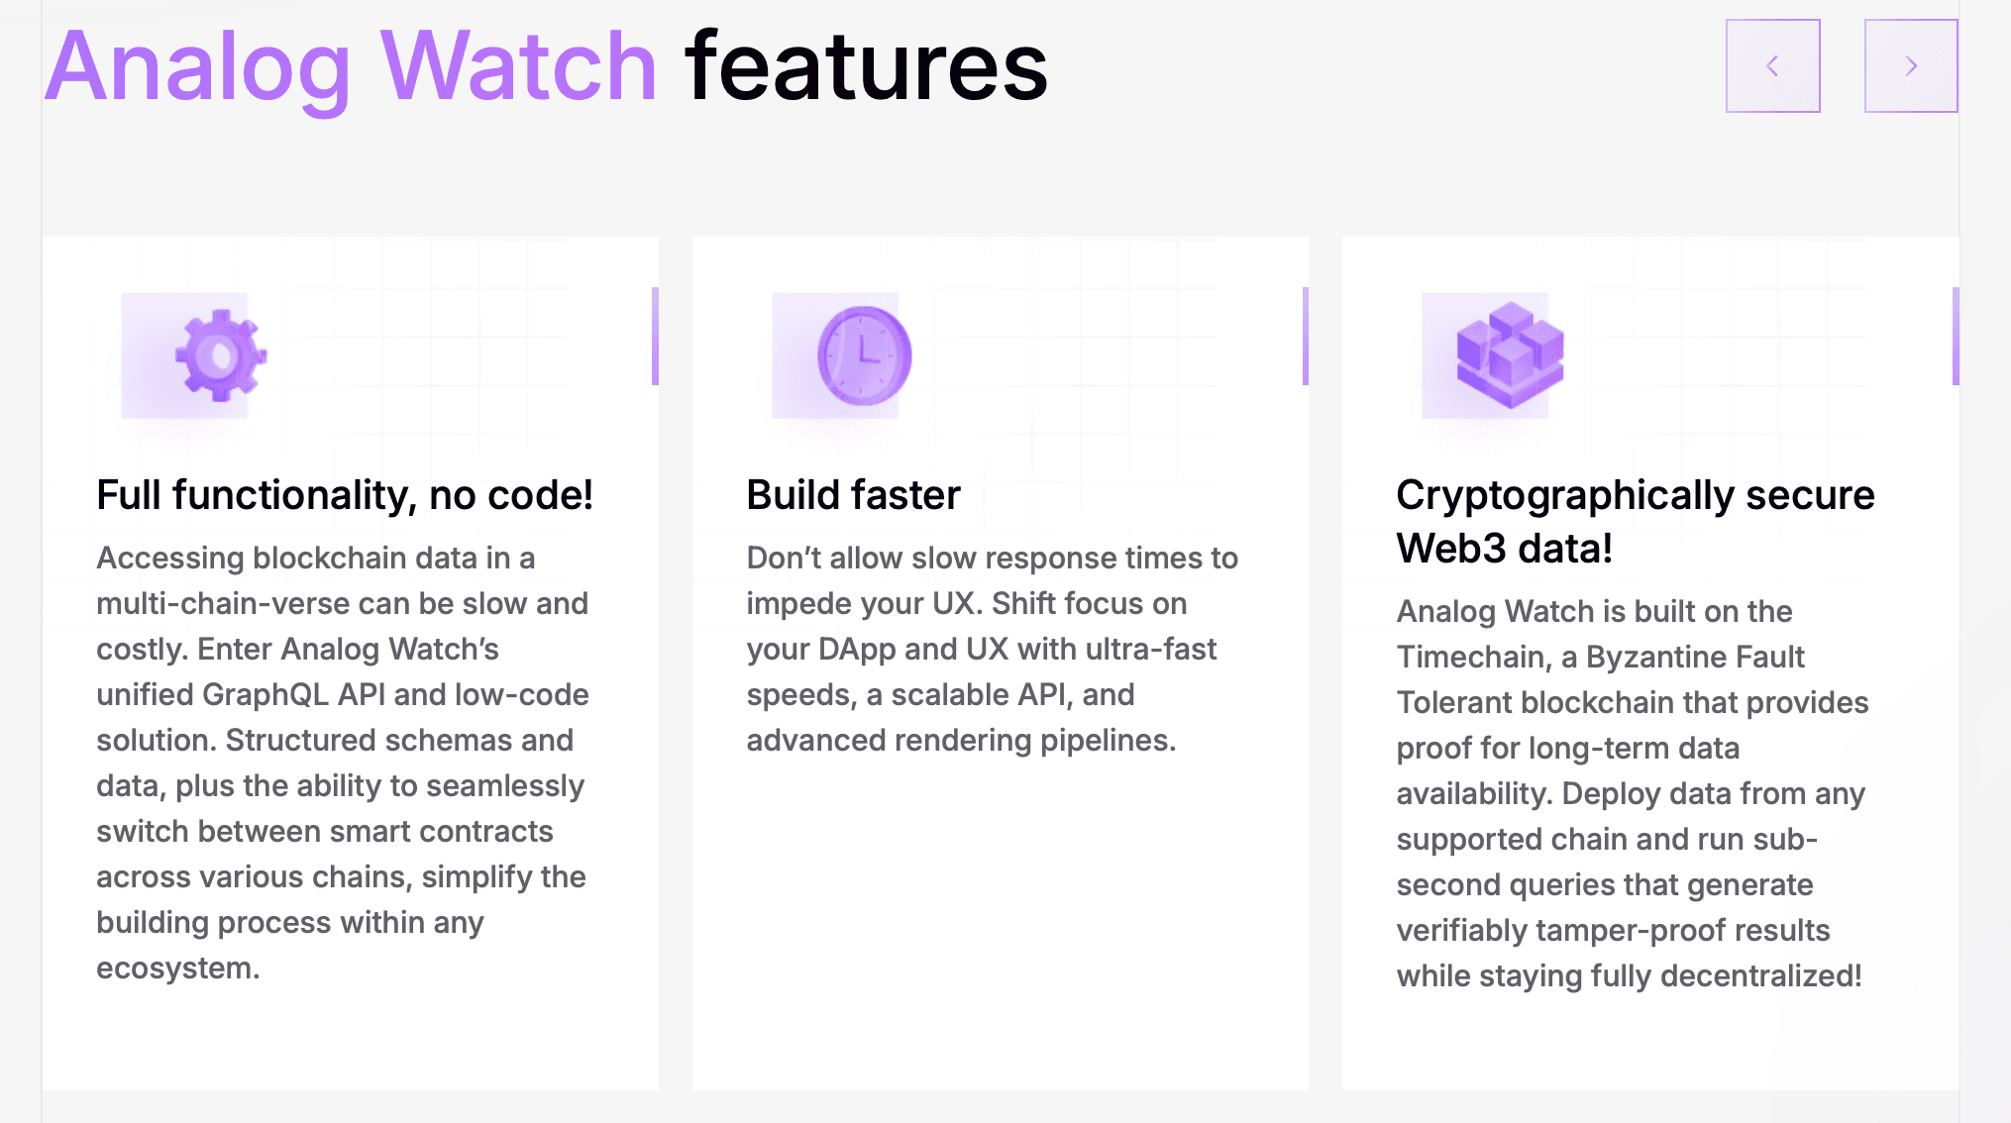Advance to next features slide
2011x1123 pixels.
coord(1911,66)
